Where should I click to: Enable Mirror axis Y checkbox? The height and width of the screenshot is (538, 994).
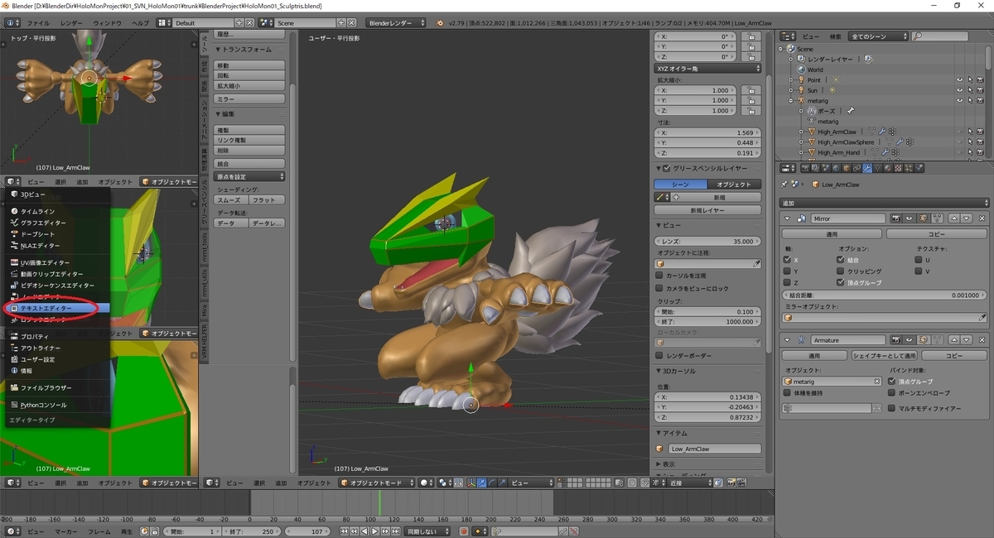point(786,271)
